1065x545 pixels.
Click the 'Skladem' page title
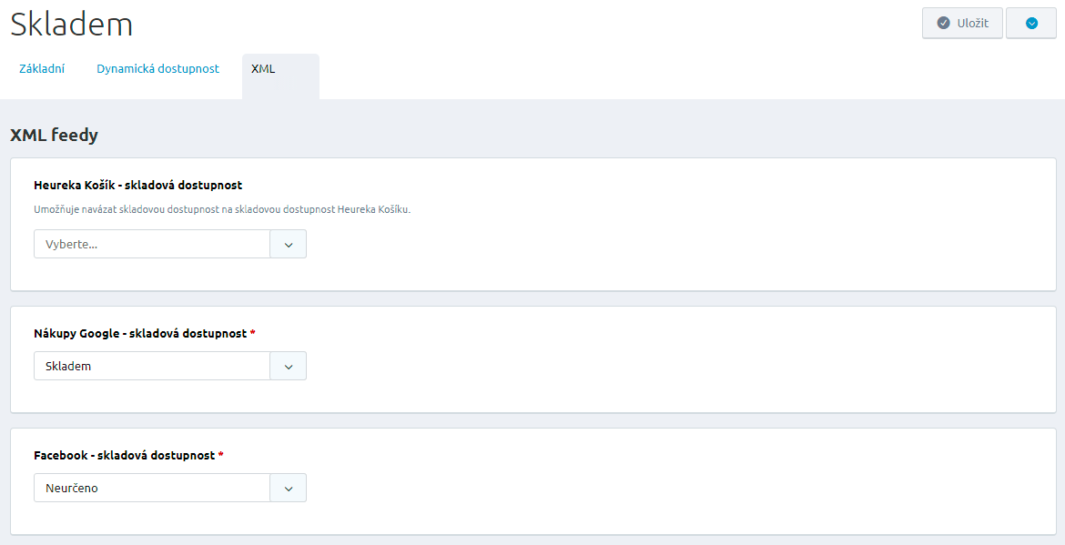click(71, 25)
